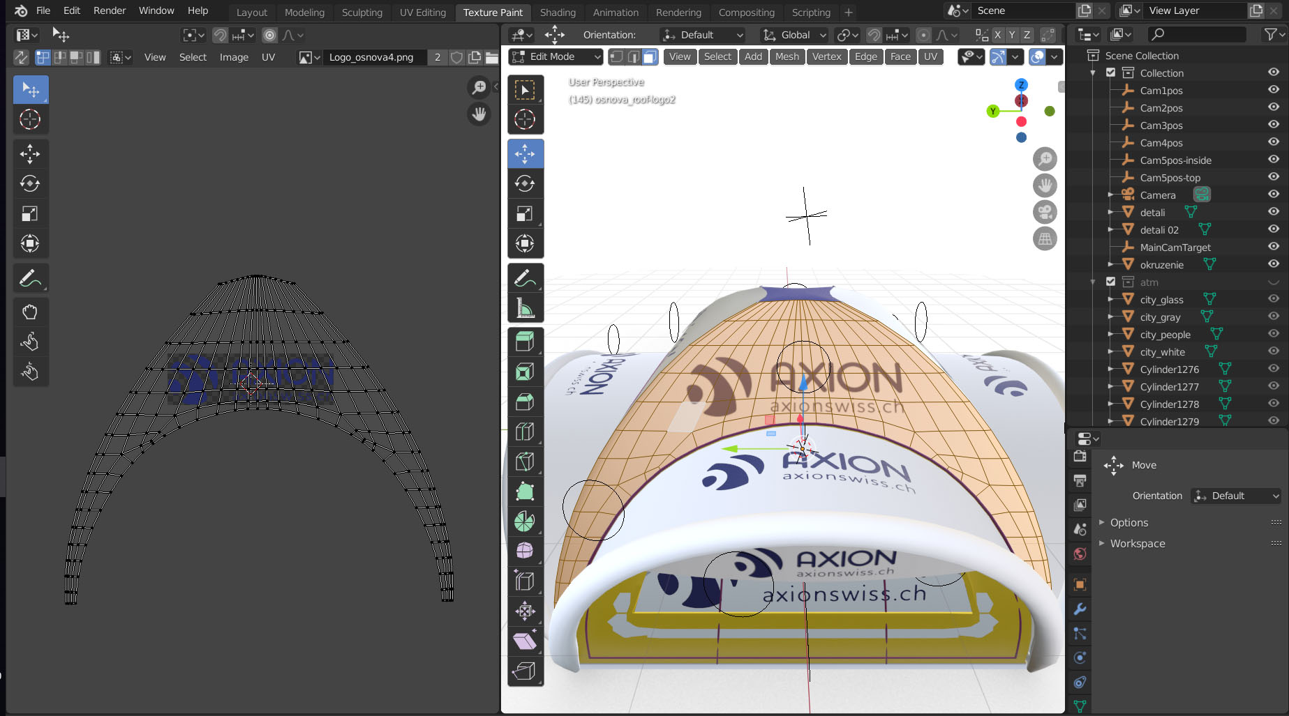Click the Z axis on navigation gizmo

[x=1021, y=85]
